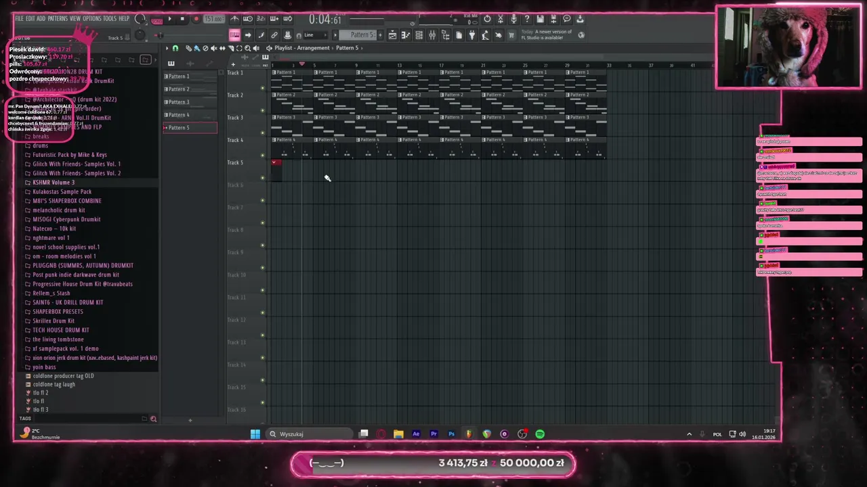
Task: Expand TECH HOUSE DRUM KIT folder
Action: pos(60,330)
